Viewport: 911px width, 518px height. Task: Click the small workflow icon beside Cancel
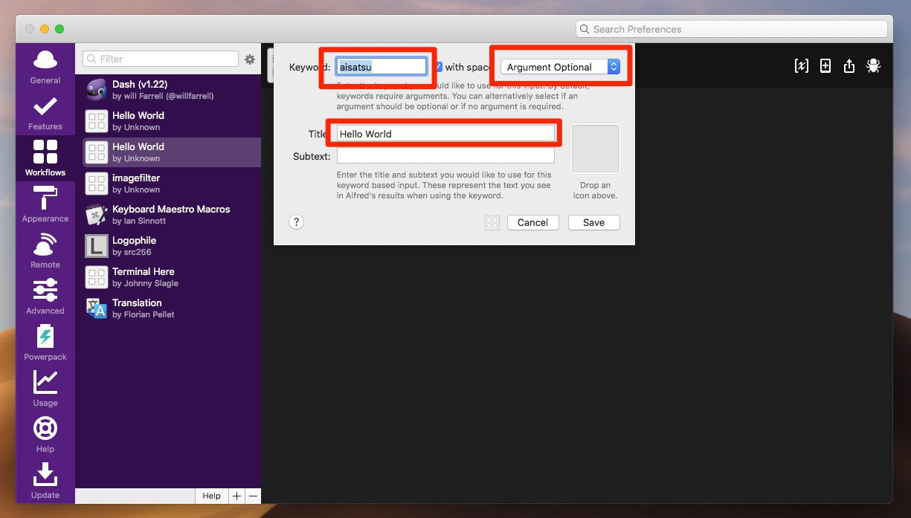(x=492, y=223)
